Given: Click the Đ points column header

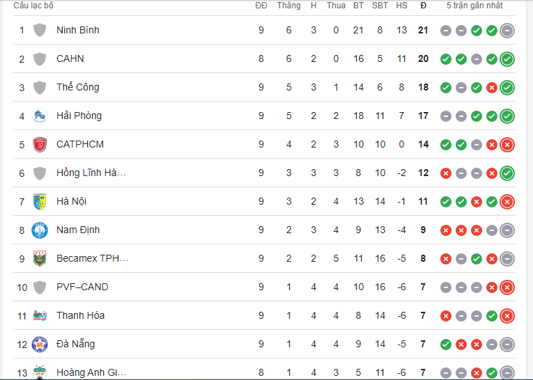Looking at the screenshot, I should (x=423, y=6).
